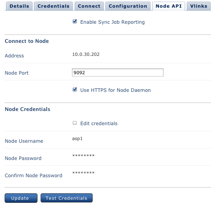Select the 10.0.30.202 address value

(x=86, y=54)
